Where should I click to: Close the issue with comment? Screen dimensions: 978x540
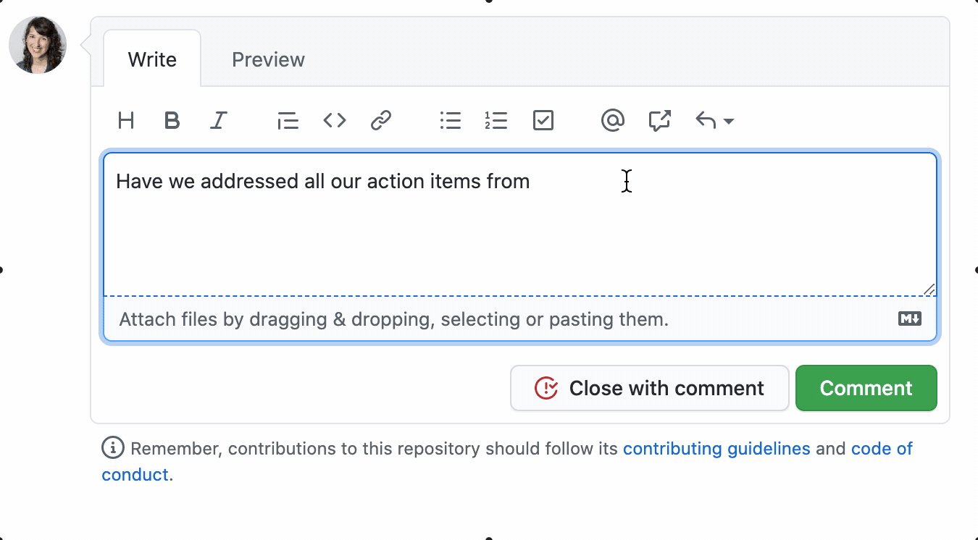[649, 388]
